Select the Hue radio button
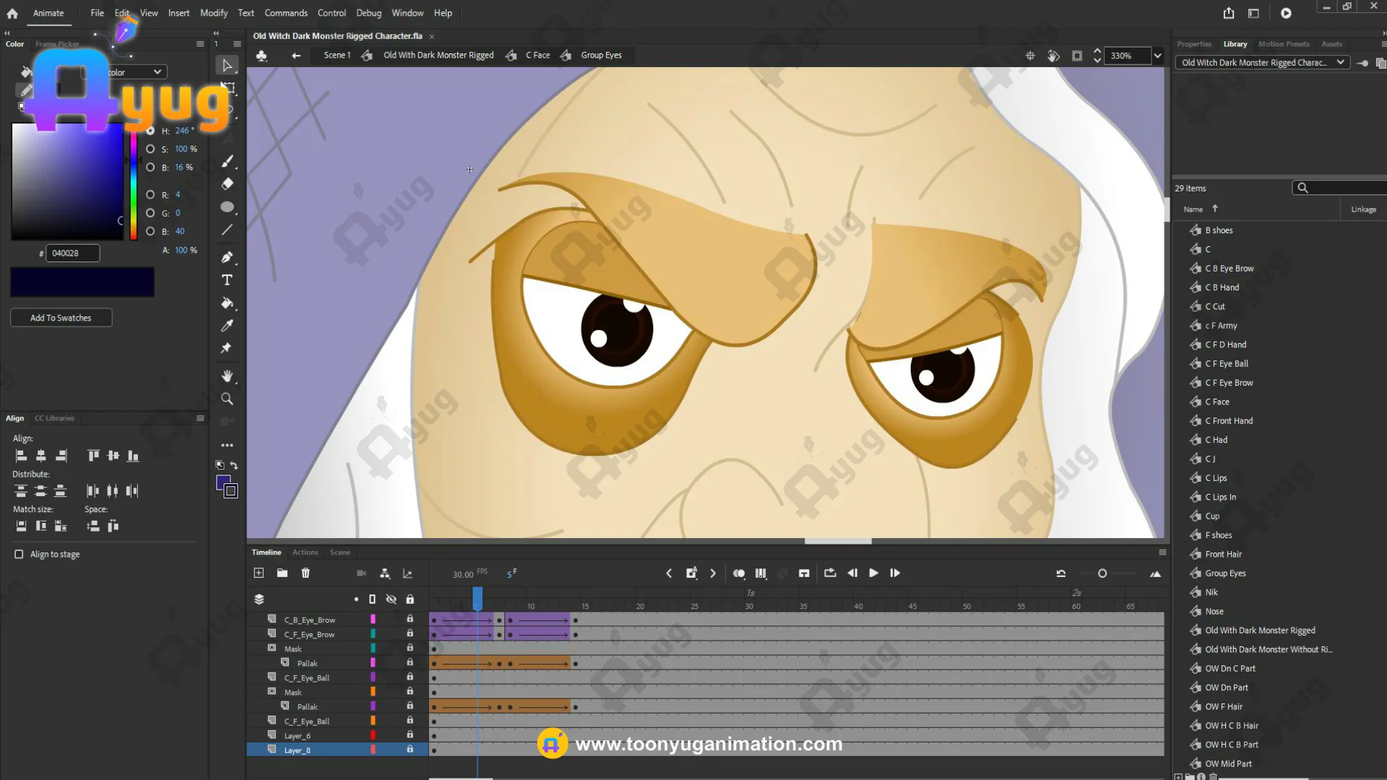 [150, 131]
